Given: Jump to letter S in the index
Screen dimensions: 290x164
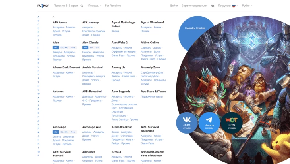Looking at the screenshot, I should click(x=38, y=78).
